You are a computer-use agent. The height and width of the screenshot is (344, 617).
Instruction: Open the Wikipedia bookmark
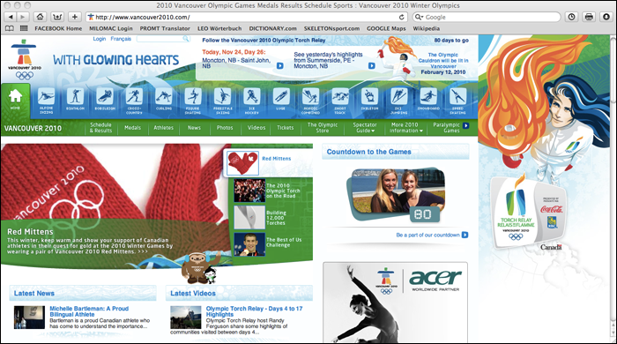426,28
